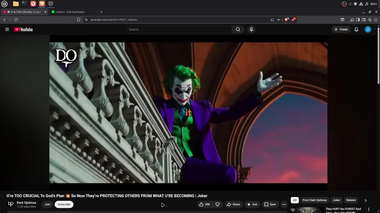
Task: Click the YouTube search input field
Action: (179, 29)
